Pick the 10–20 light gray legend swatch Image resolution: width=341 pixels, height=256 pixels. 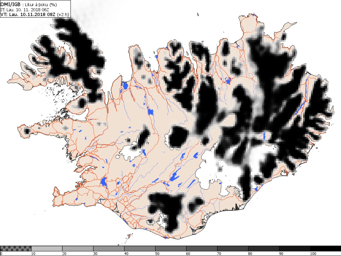point(47,248)
